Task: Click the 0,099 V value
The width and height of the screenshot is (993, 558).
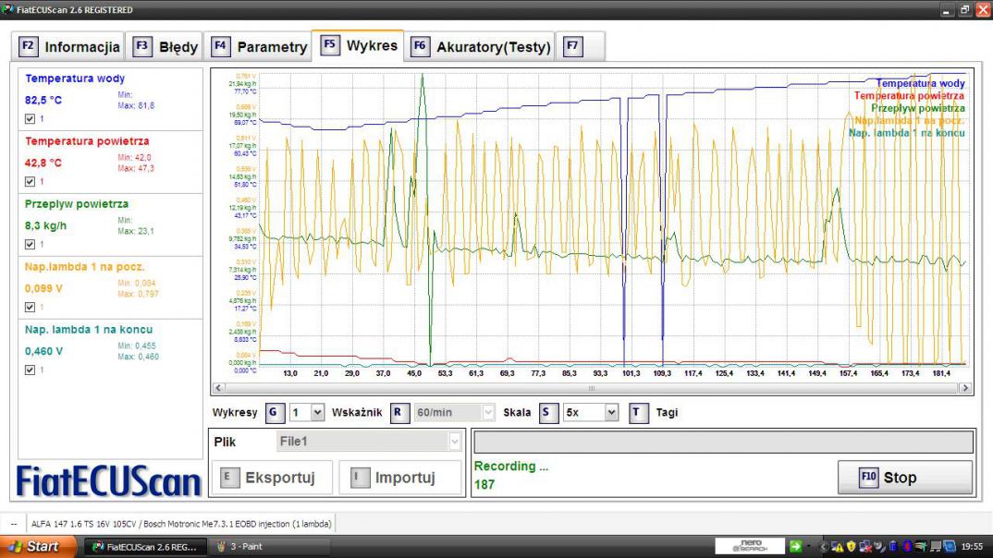Action: pyautogui.click(x=43, y=288)
